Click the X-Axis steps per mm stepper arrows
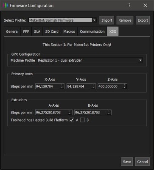154x170 pixels. click(x=62, y=86)
